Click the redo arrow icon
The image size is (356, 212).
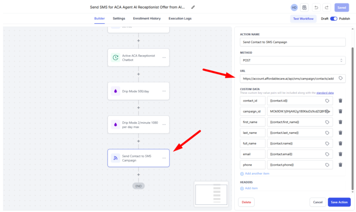[326, 8]
